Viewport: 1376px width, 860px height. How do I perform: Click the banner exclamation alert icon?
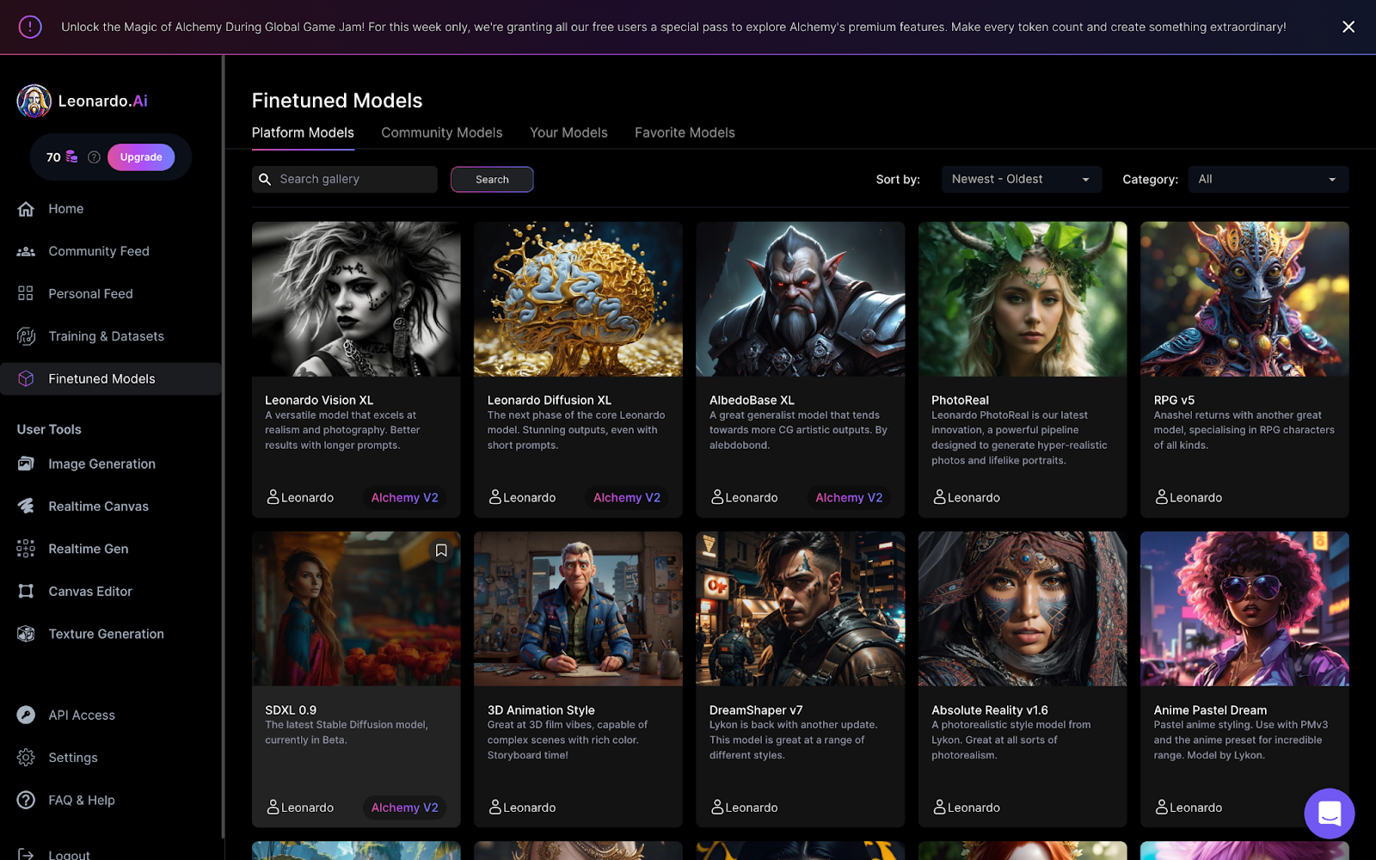coord(30,27)
